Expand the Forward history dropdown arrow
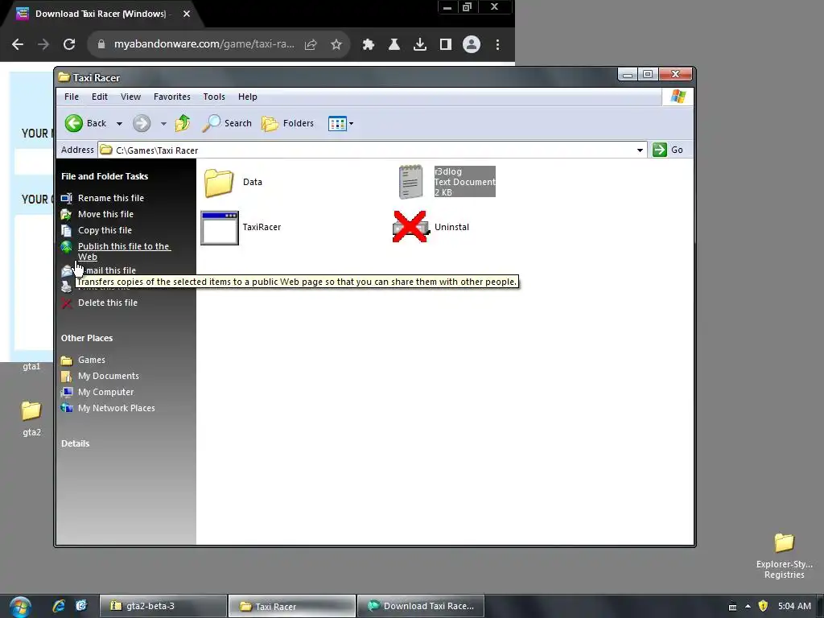This screenshot has width=824, height=618. [x=163, y=124]
